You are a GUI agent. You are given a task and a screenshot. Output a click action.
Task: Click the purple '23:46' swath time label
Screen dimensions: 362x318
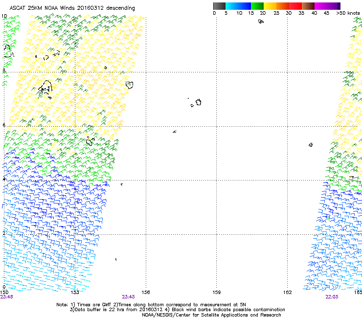coord(7,297)
